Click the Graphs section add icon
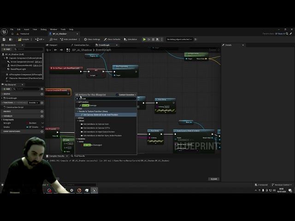This screenshot has height=221, width=295. [x=42, y=94]
